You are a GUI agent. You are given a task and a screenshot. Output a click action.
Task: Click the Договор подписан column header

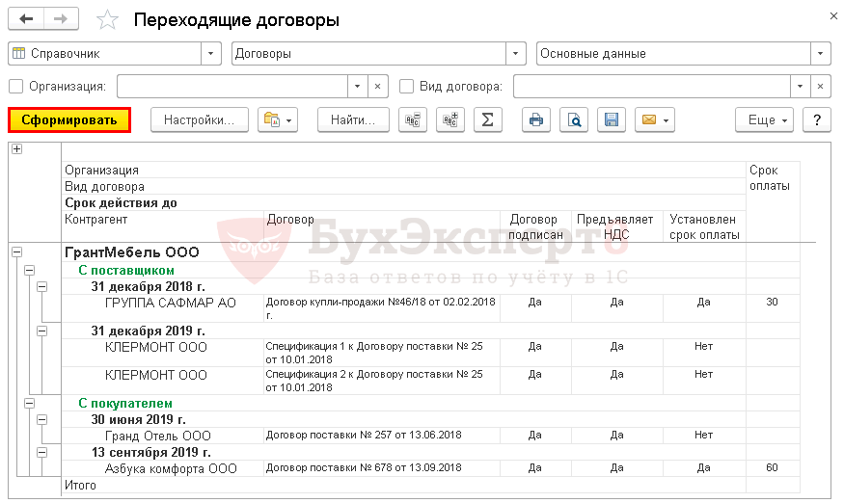[x=535, y=227]
